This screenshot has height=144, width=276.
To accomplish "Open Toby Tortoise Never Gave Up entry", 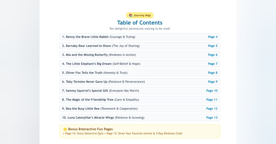I will [140, 82].
